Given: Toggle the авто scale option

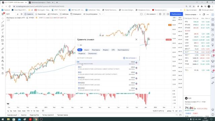Looking at the screenshot, I should [x=180, y=111].
